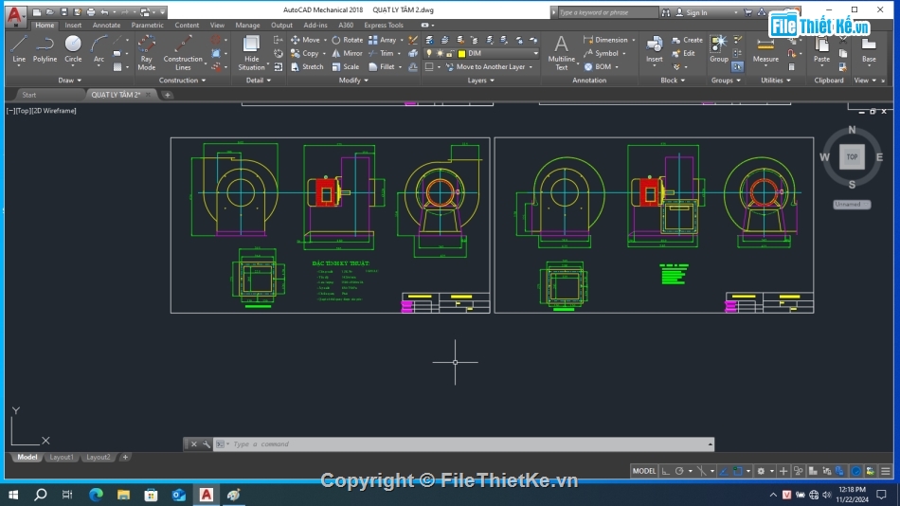This screenshot has width=900, height=506.
Task: Toggle hardware acceleration blue circle in status bar
Action: (x=855, y=471)
